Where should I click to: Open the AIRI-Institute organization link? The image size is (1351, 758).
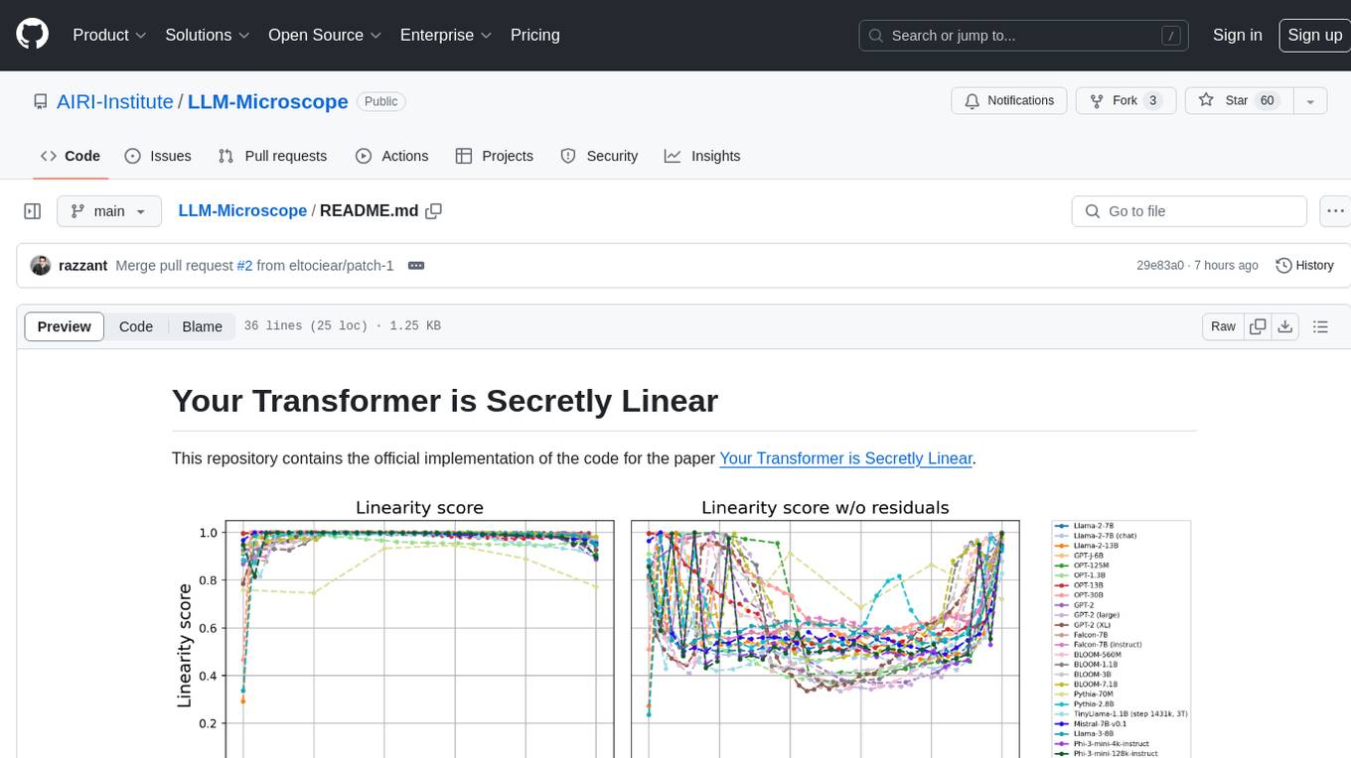click(x=114, y=101)
